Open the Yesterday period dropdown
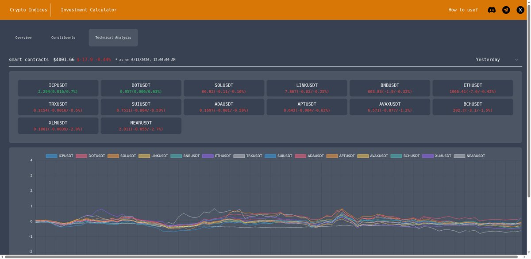The image size is (531, 259). (x=496, y=60)
